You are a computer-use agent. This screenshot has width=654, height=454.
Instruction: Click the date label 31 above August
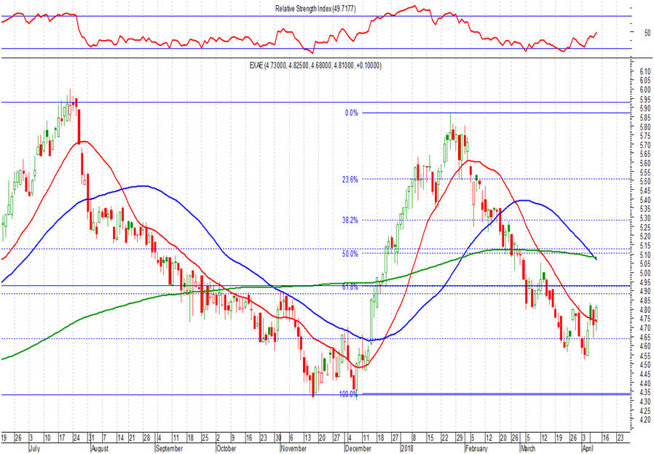point(91,438)
